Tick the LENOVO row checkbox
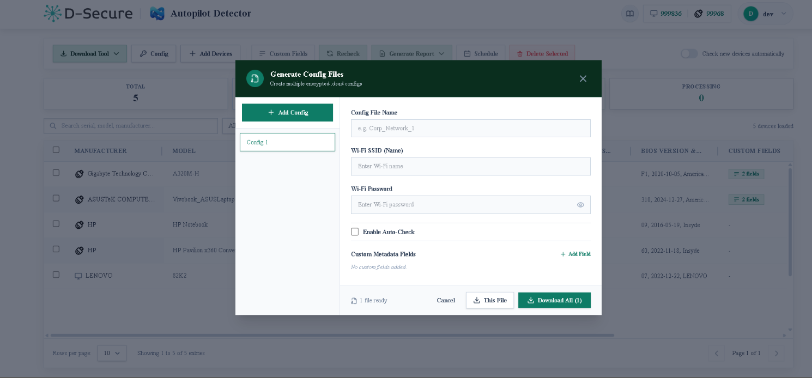The width and height of the screenshot is (812, 378). (56, 275)
